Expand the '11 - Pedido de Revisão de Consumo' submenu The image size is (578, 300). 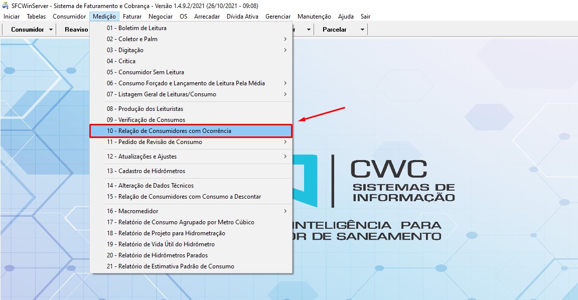[285, 142]
